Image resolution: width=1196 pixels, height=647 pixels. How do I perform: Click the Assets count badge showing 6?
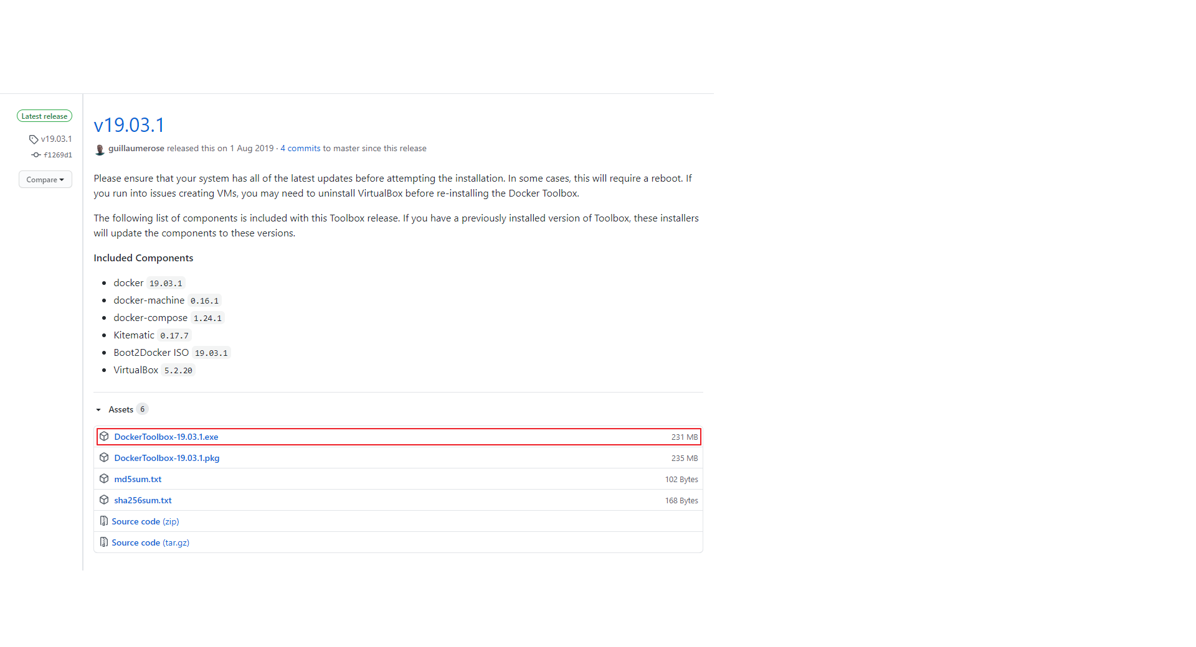143,409
